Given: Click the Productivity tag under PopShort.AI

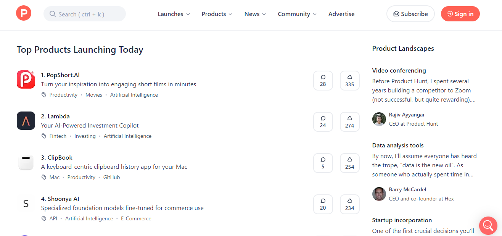Looking at the screenshot, I should coord(63,95).
